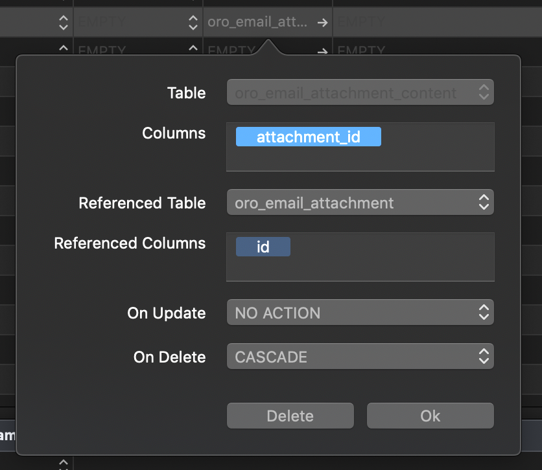The height and width of the screenshot is (470, 542).
Task: Click the arrow icon next to oro_email_att cell
Action: click(322, 21)
